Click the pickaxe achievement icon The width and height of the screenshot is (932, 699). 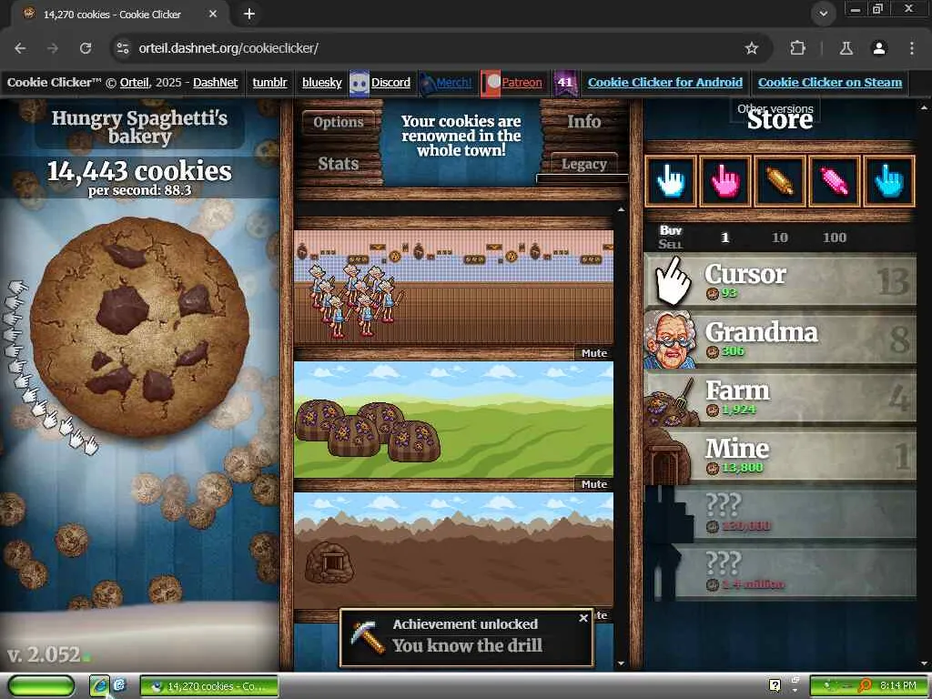coord(368,636)
